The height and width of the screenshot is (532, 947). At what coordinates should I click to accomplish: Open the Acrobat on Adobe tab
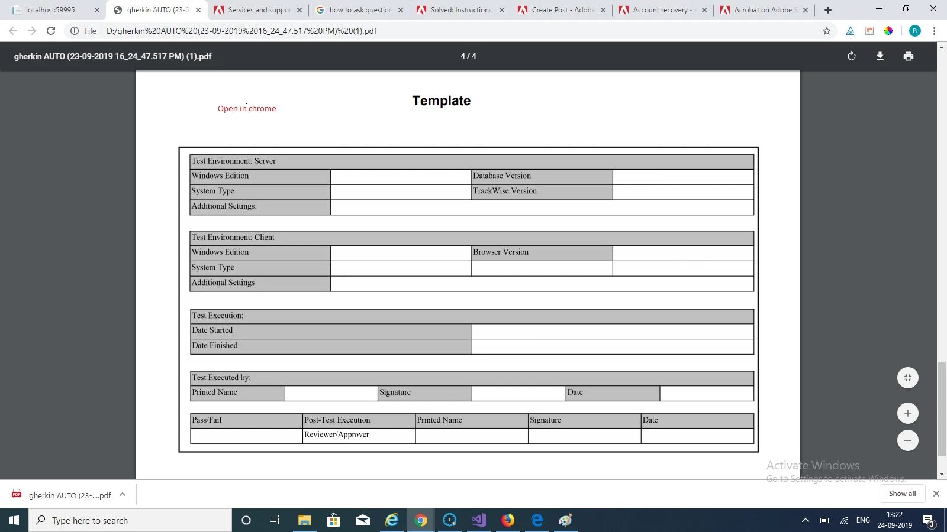(x=765, y=10)
